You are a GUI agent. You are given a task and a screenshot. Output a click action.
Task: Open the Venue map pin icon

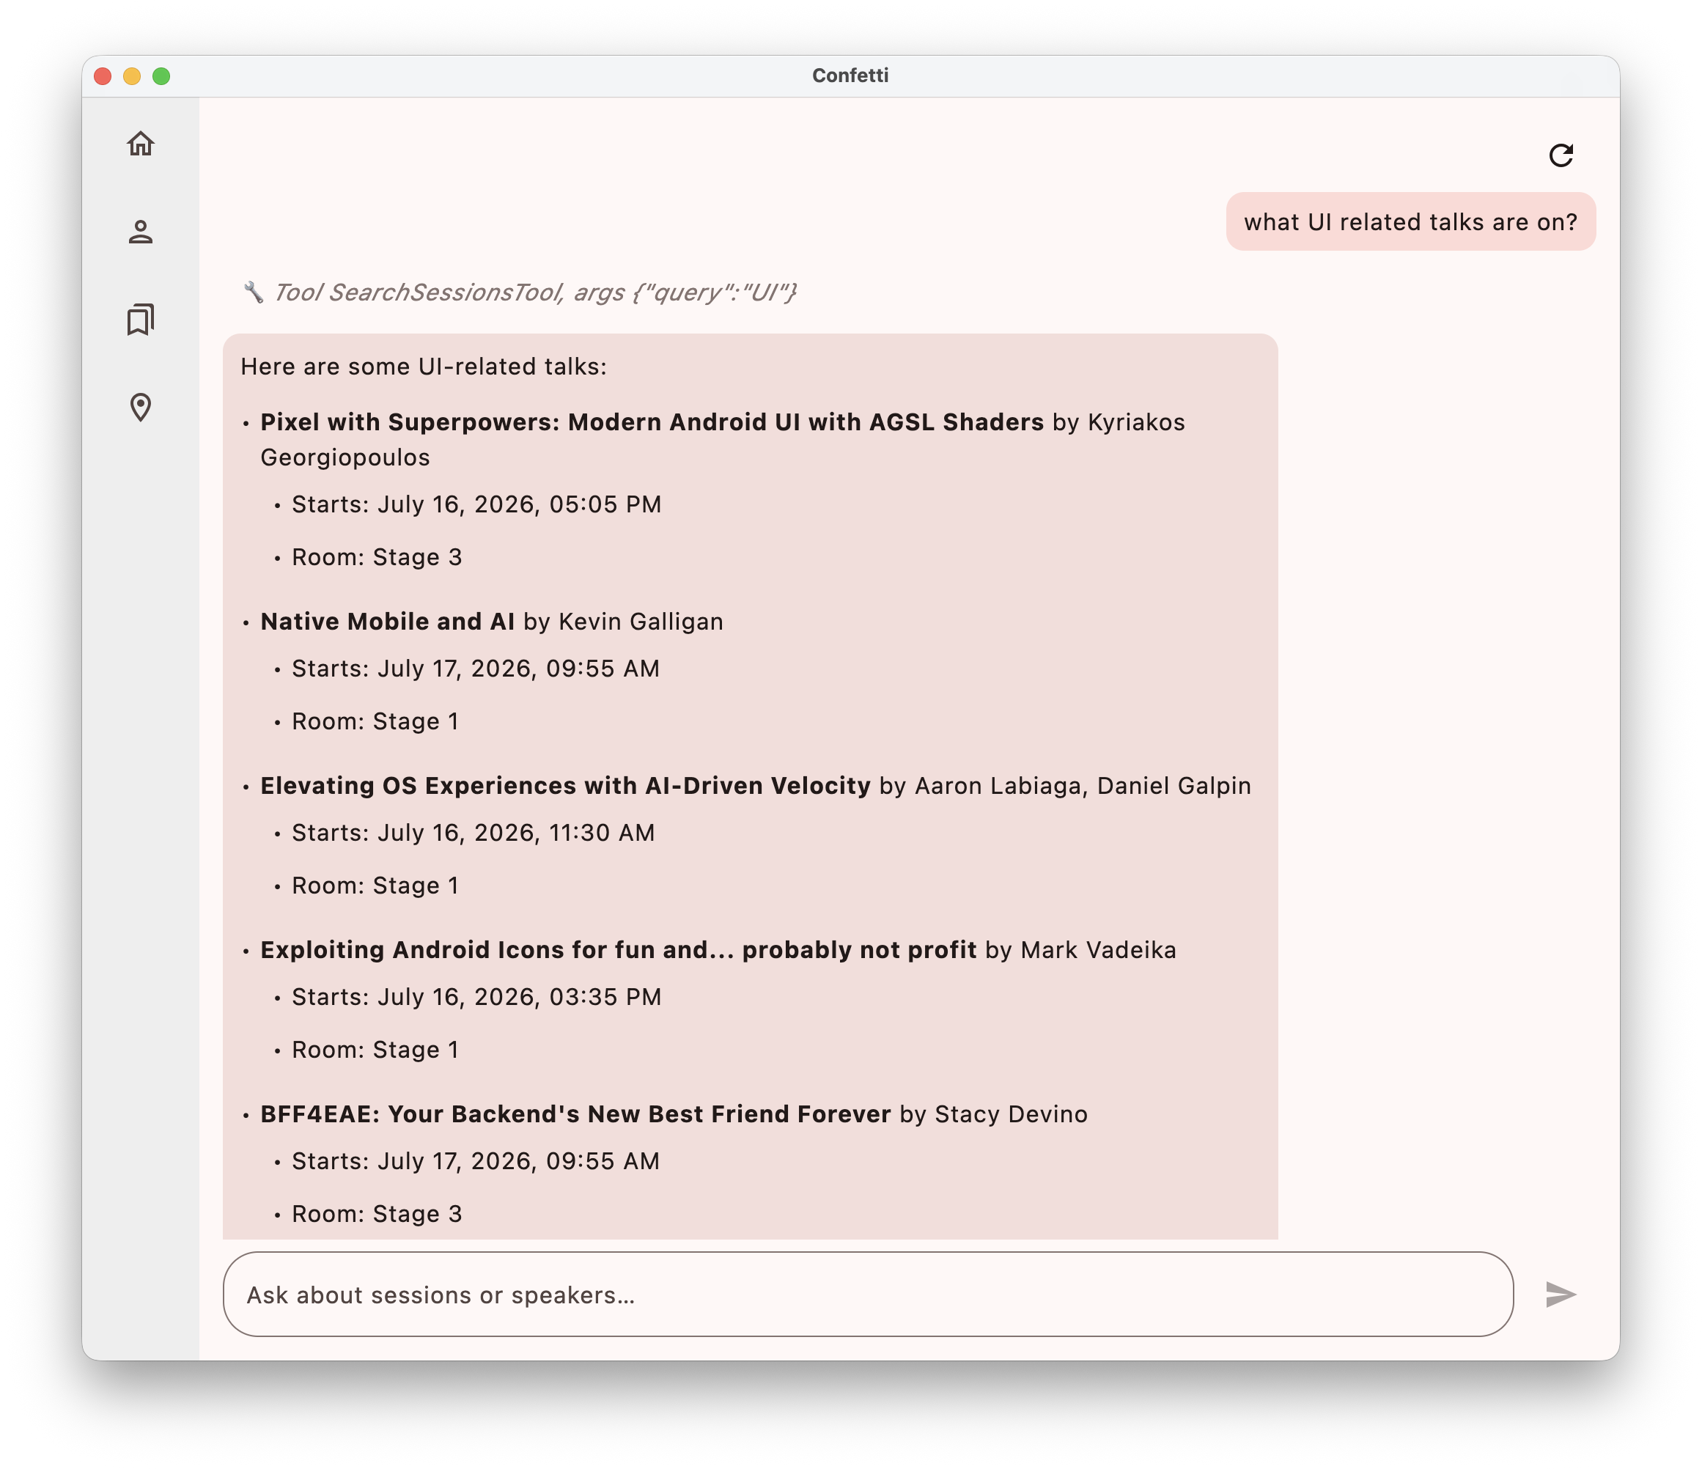141,408
